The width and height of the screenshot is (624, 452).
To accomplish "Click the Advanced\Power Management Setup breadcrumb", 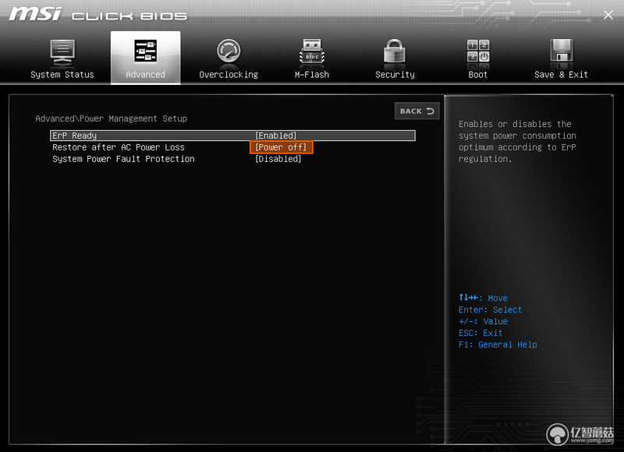I will point(111,118).
